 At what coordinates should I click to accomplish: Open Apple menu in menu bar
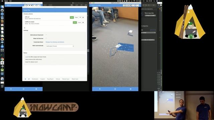(x=2, y=1)
